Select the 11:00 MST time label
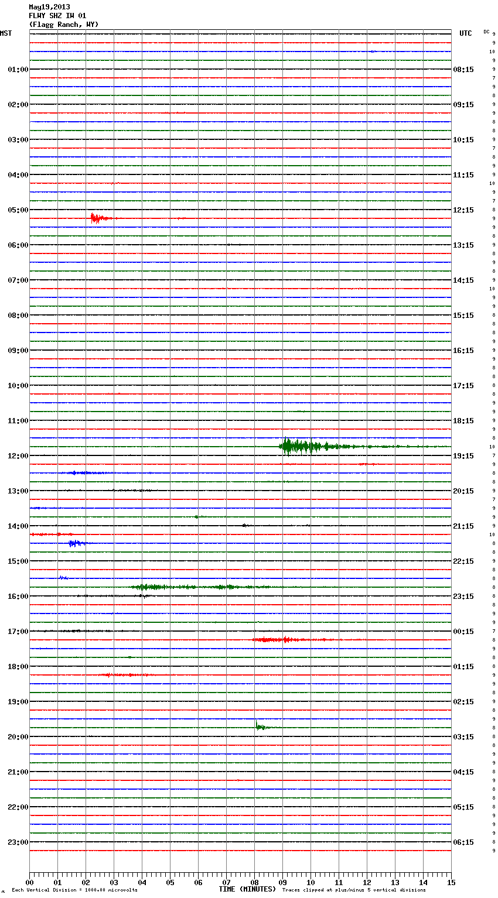This screenshot has height=898, width=498. [x=18, y=421]
